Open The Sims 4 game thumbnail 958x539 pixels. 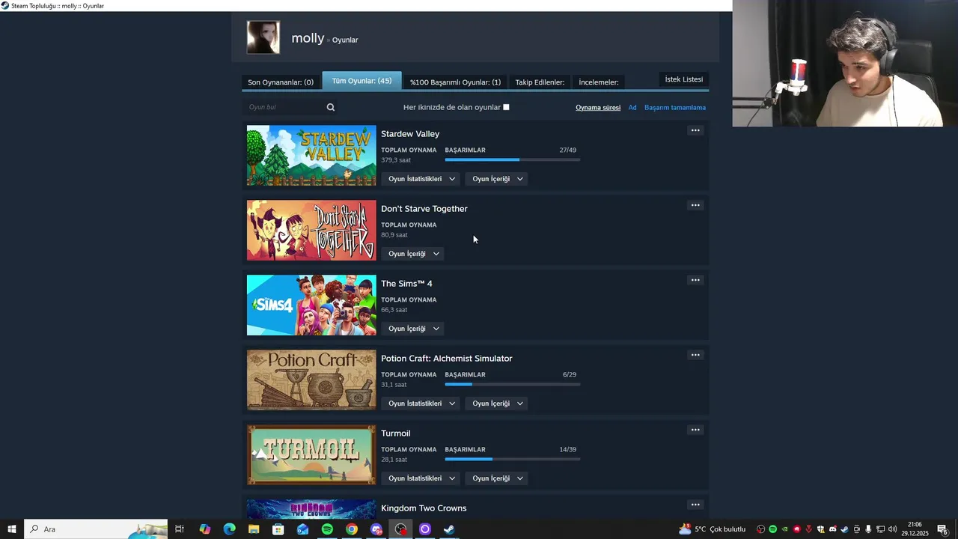tap(311, 305)
